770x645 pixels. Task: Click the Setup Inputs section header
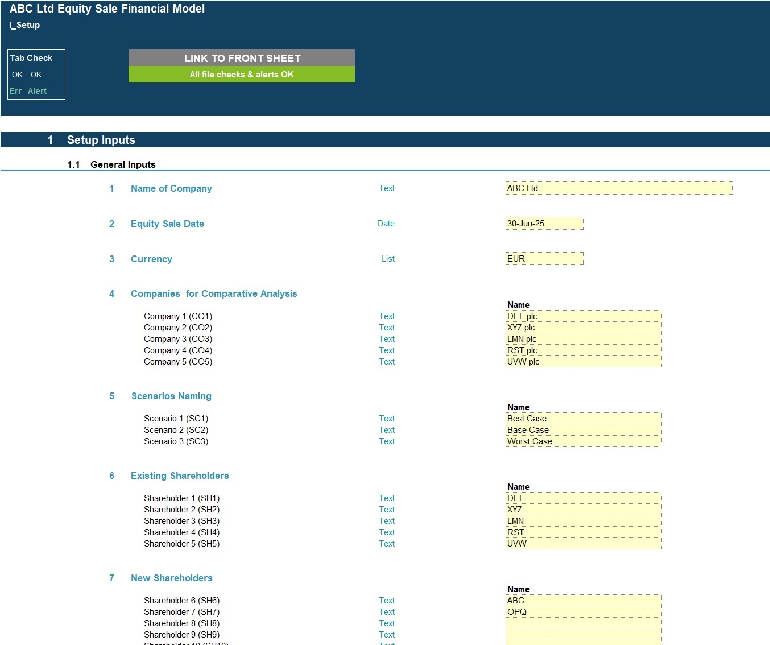coord(101,139)
